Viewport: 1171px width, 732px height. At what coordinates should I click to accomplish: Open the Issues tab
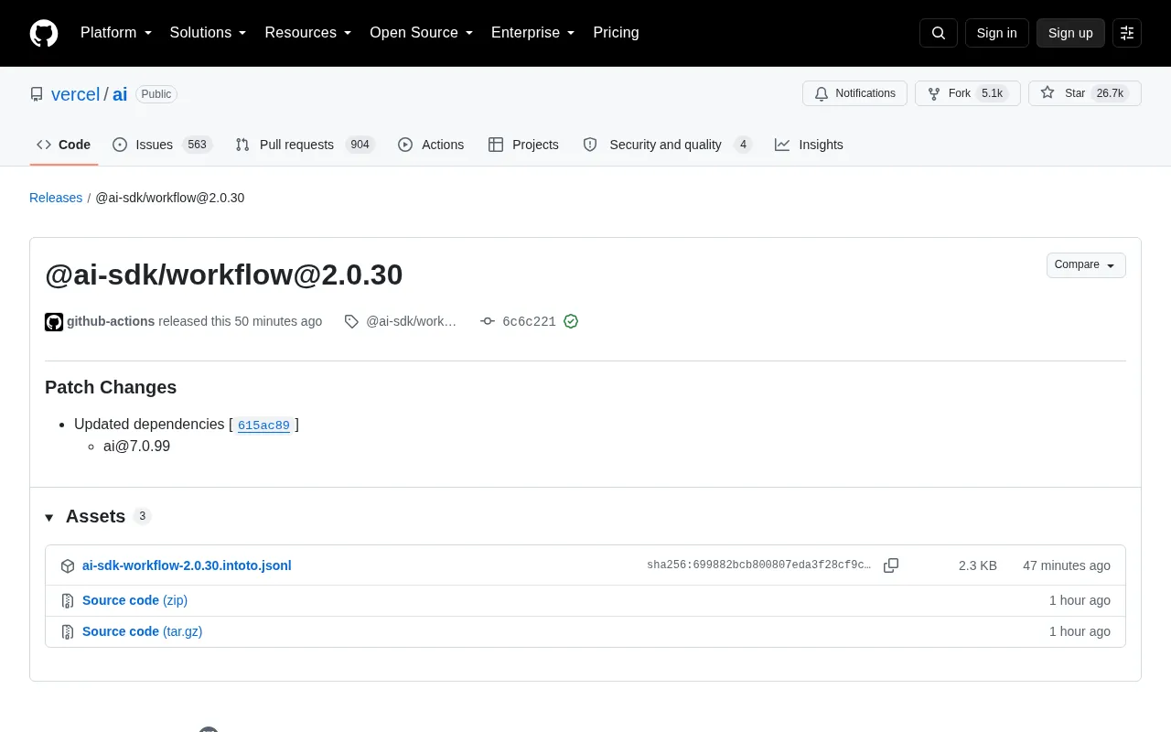[x=163, y=145]
